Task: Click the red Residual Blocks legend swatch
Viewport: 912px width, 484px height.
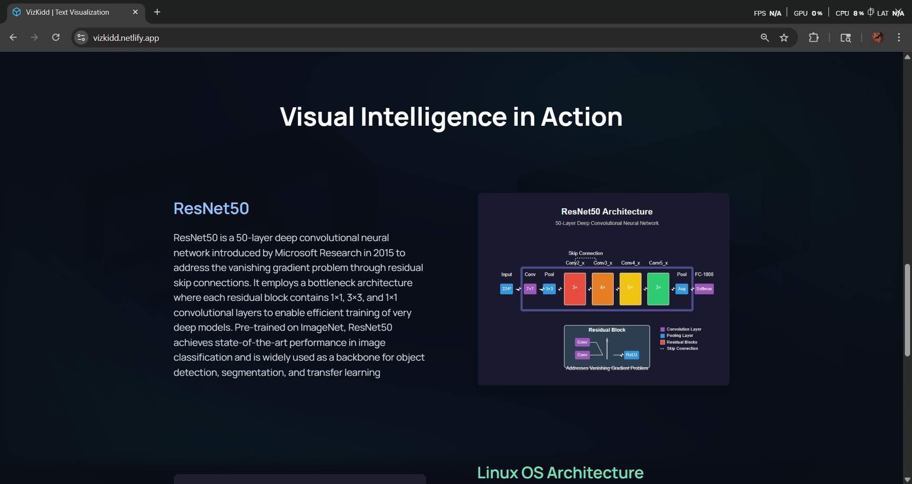Action: [x=663, y=342]
